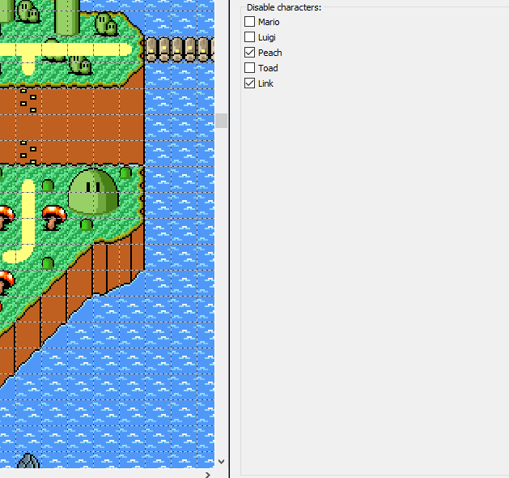This screenshot has height=478, width=509.
Task: Click the Peach label text
Action: (269, 53)
